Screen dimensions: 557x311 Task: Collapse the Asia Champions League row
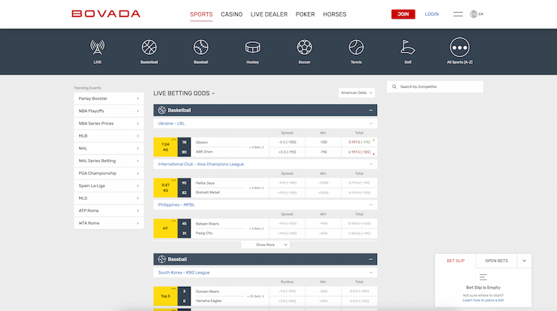pos(371,165)
